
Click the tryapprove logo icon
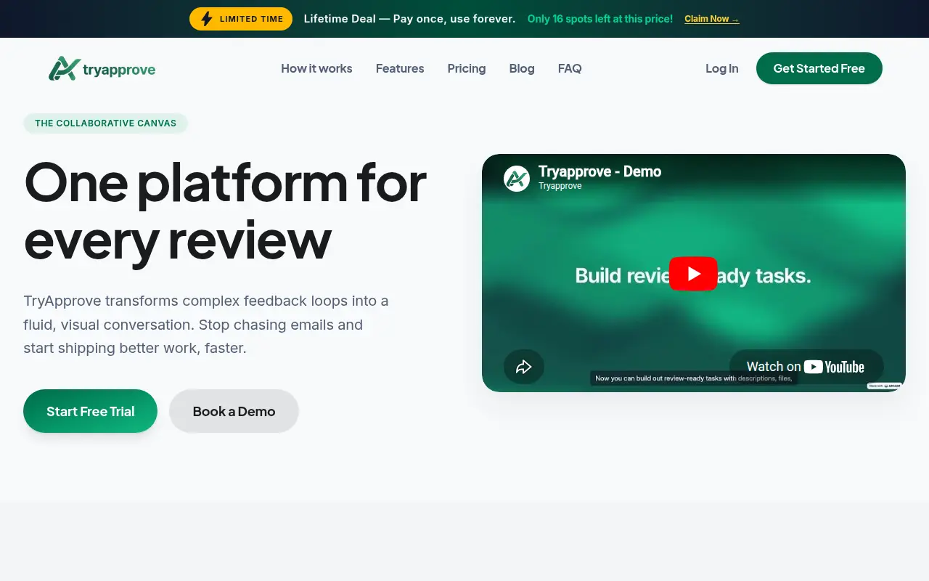pyautogui.click(x=64, y=68)
